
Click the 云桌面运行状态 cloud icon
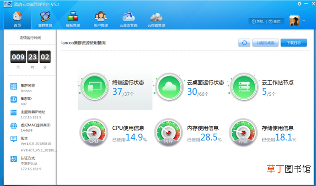[x=169, y=87]
